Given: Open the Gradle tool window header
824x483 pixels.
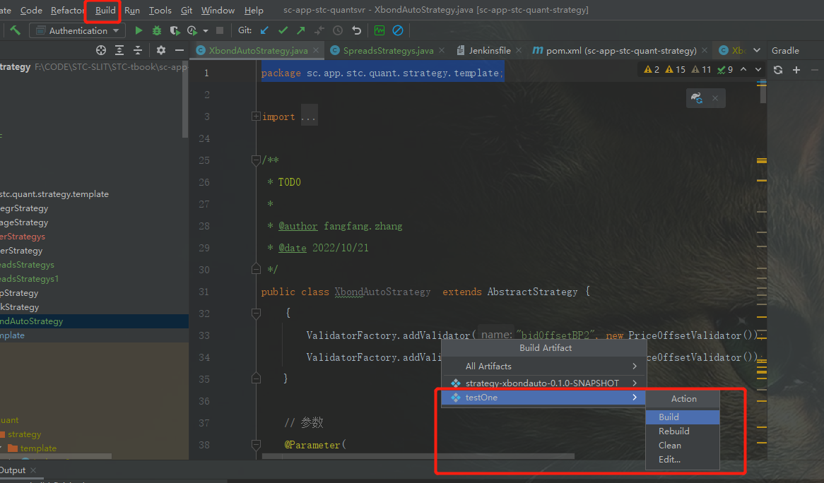Looking at the screenshot, I should pos(785,50).
